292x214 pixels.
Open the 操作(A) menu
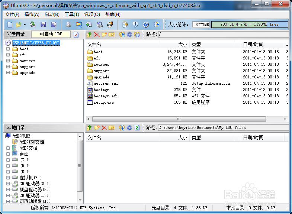(x=32, y=14)
